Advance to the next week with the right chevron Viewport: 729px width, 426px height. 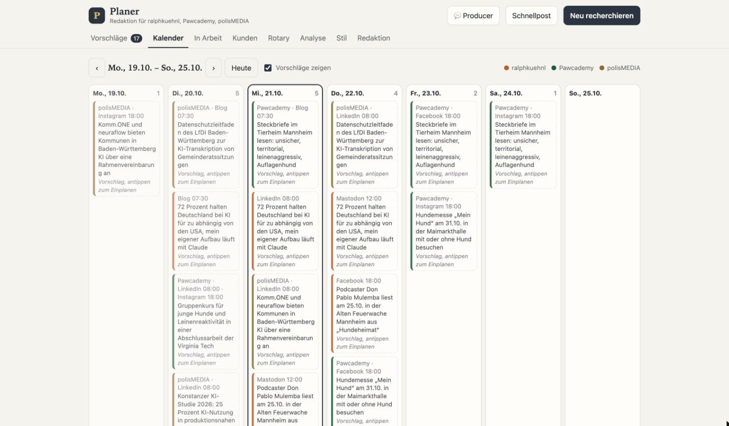[213, 68]
